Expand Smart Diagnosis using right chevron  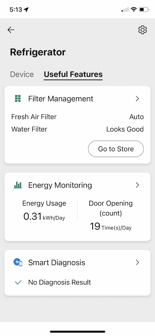coord(137,263)
